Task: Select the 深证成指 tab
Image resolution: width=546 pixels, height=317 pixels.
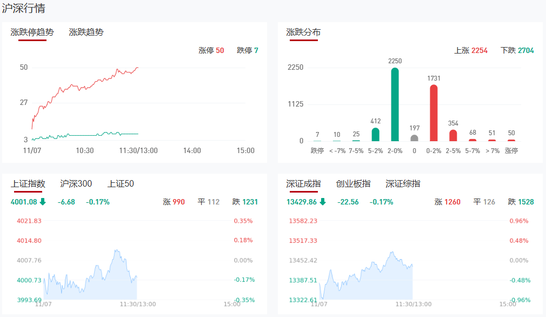Action: (x=303, y=184)
